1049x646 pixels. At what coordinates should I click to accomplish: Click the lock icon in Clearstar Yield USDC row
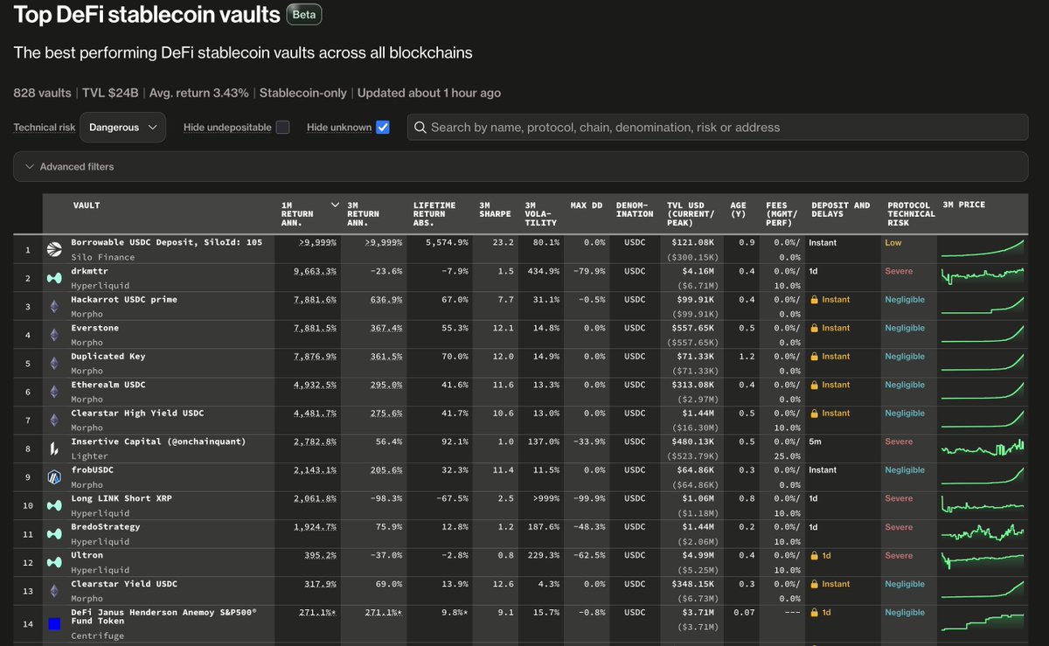tap(814, 584)
